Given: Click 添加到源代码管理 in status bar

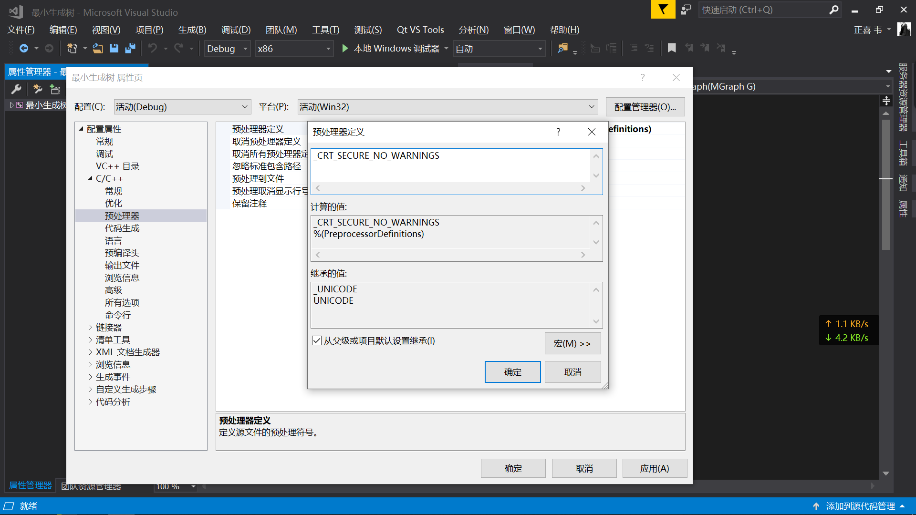Looking at the screenshot, I should point(860,506).
